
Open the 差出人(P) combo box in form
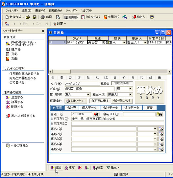pos(130,95)
